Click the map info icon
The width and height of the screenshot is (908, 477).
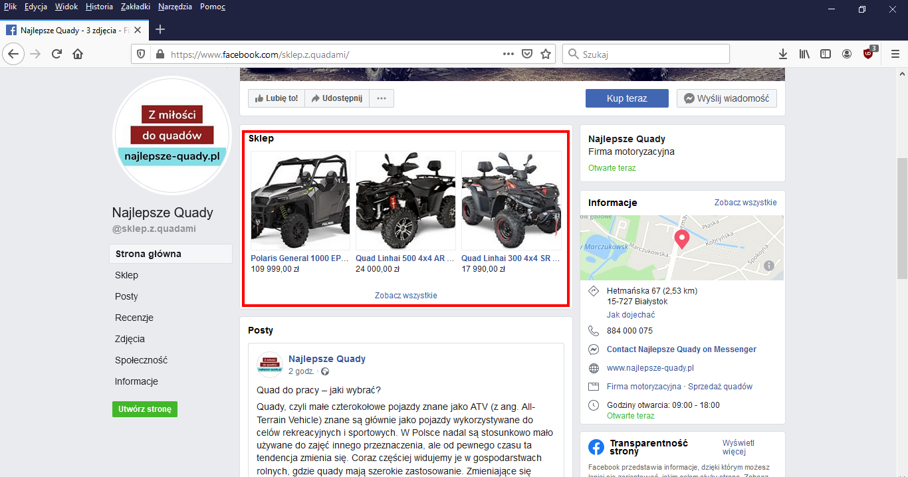click(x=769, y=266)
